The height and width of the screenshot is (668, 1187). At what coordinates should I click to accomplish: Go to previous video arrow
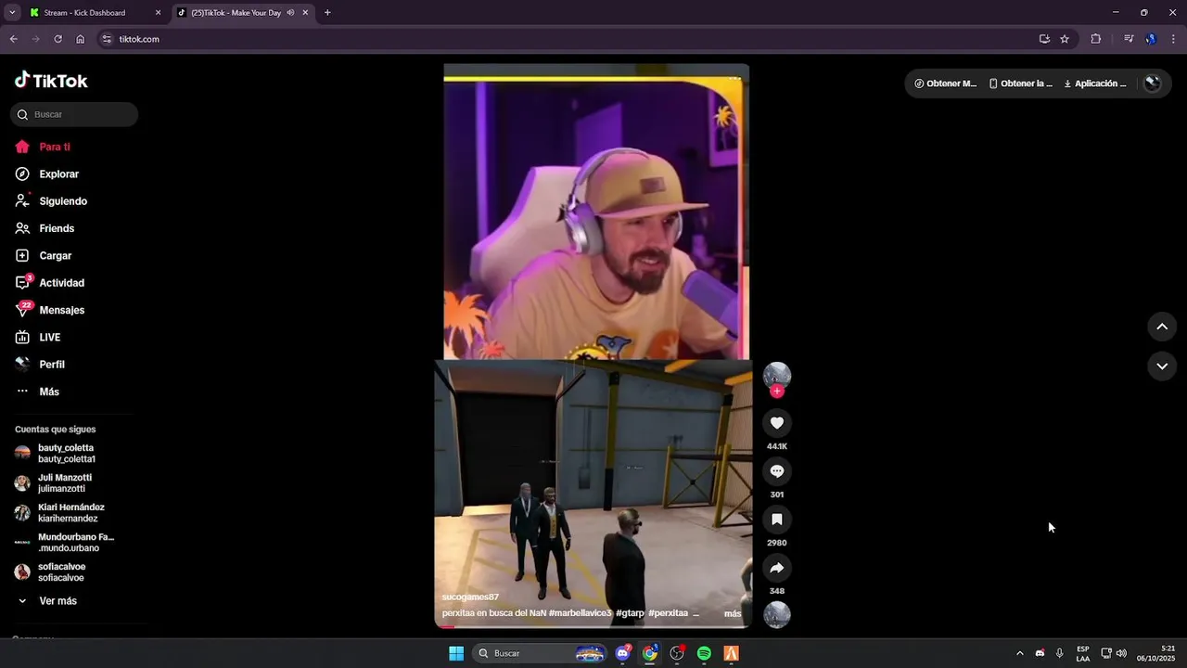[x=1162, y=327]
